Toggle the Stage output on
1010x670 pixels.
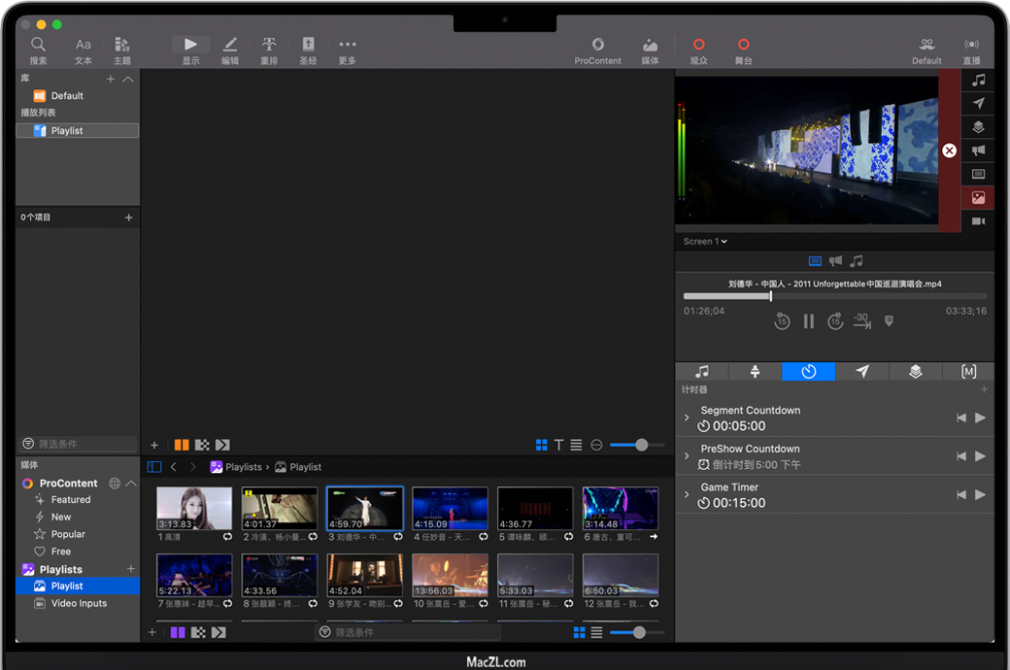pos(743,45)
